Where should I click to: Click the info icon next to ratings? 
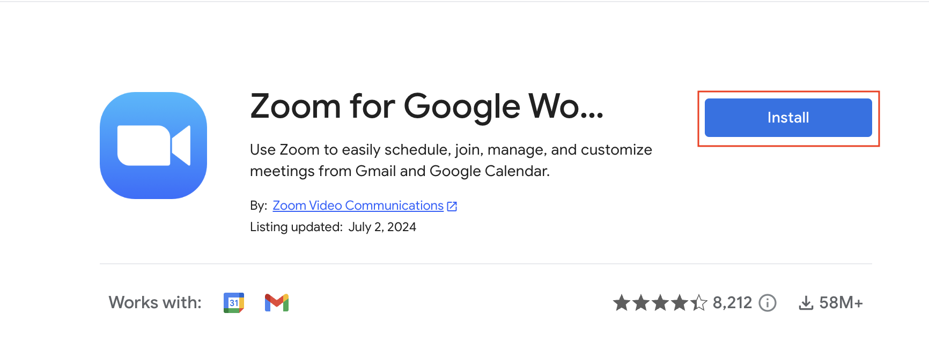click(x=768, y=302)
